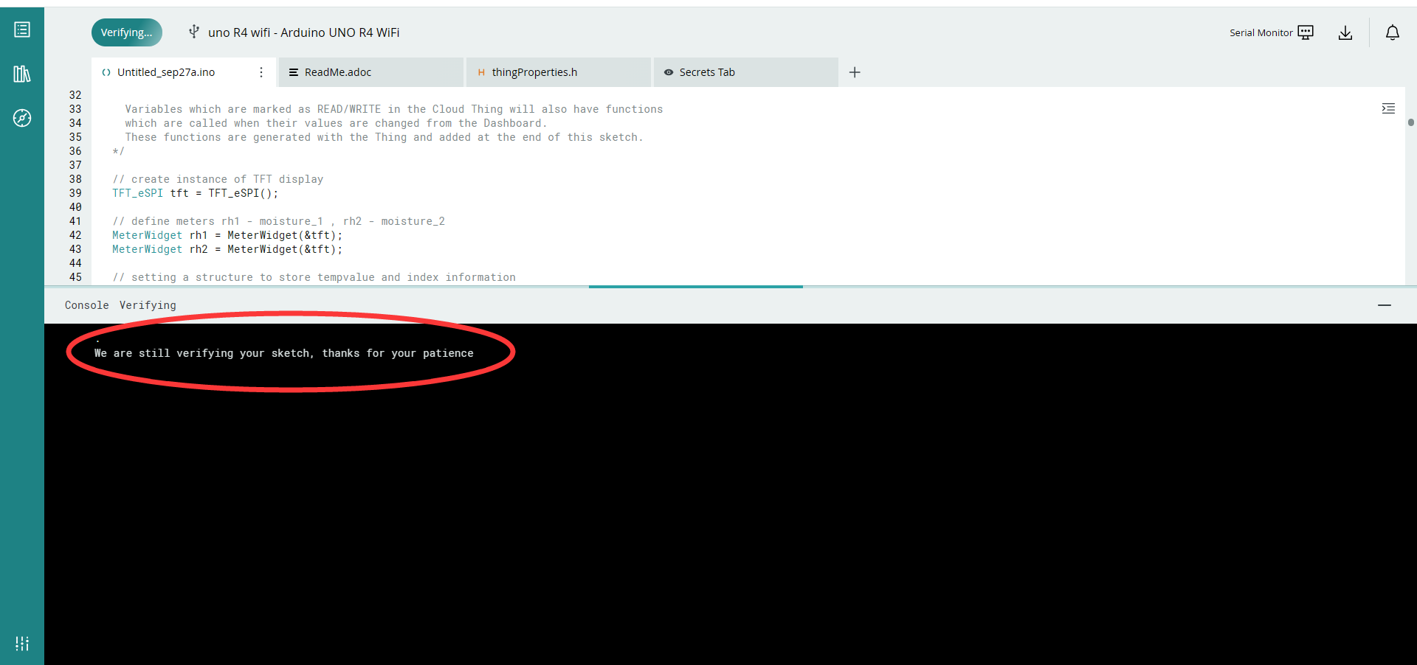Click the auto-format indent icon in editor
1417x665 pixels.
pos(1388,108)
